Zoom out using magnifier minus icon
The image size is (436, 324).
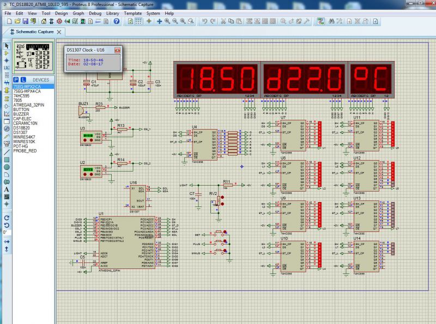[x=175, y=21]
